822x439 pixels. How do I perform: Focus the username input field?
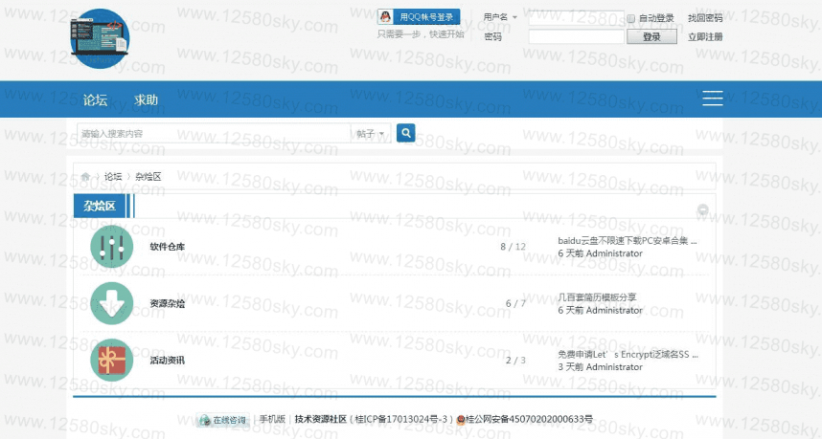pos(576,18)
